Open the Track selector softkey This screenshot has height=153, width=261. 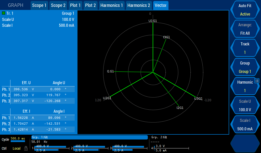(x=245, y=48)
